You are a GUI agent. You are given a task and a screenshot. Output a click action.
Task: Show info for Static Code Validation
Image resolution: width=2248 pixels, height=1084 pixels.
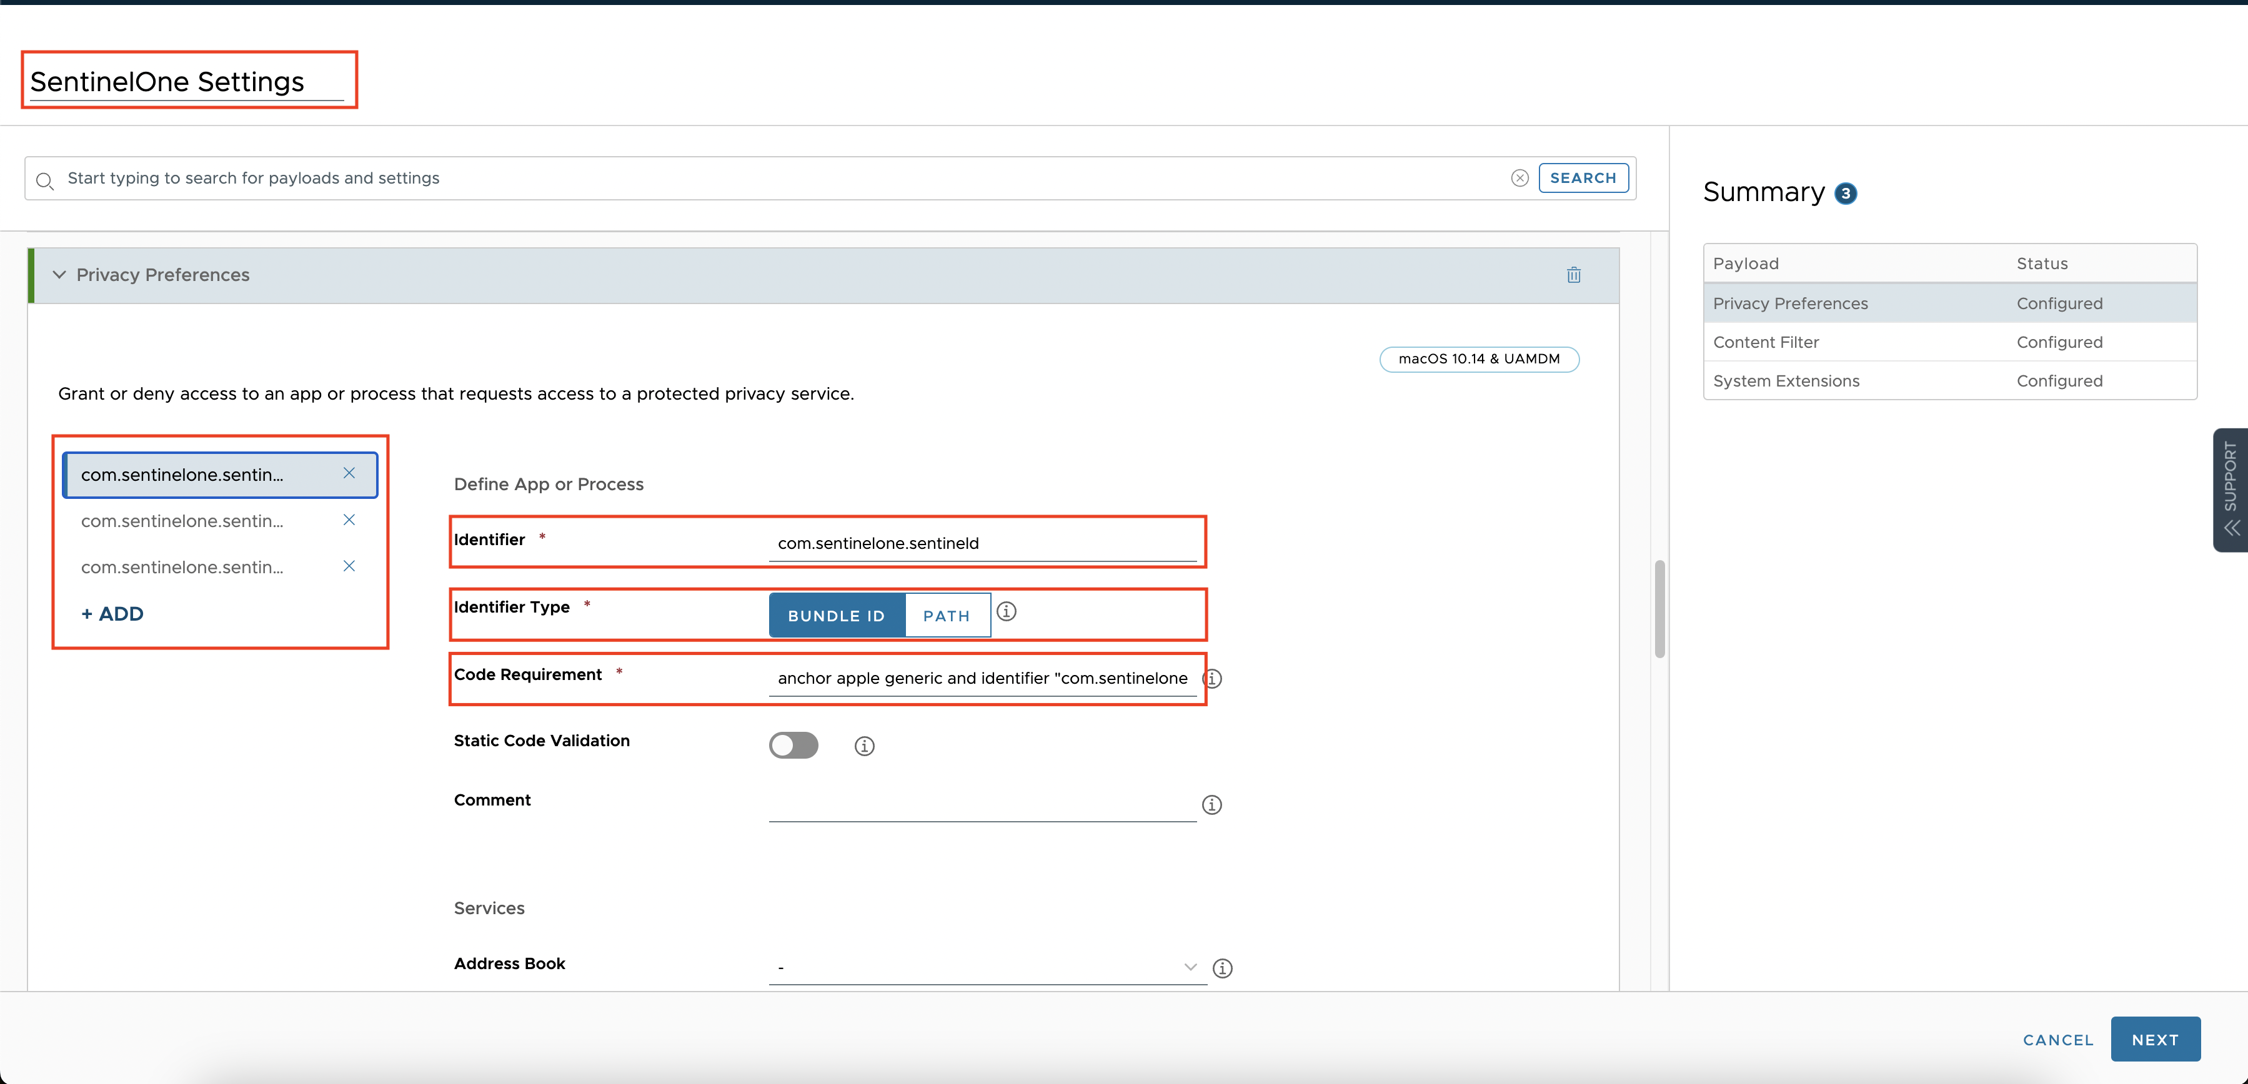coord(864,747)
